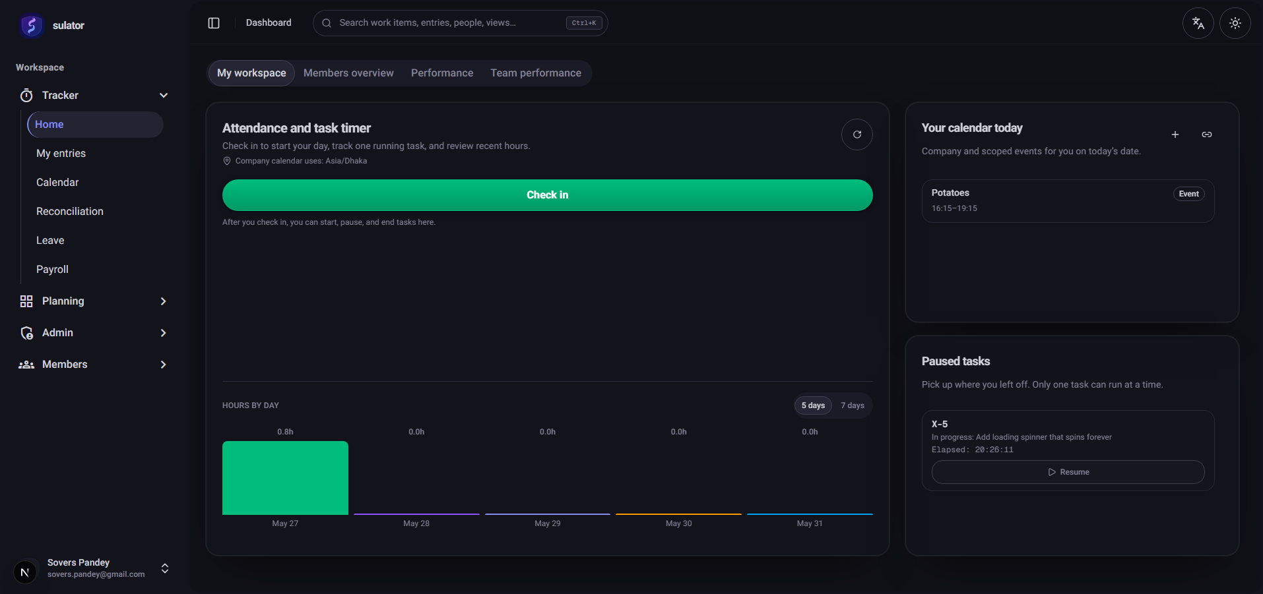Click the Workspace section label

click(x=40, y=68)
